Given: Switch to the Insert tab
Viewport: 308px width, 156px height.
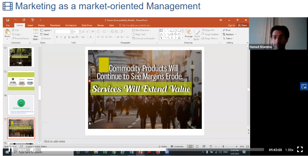Looking at the screenshot, I should (x=30, y=25).
